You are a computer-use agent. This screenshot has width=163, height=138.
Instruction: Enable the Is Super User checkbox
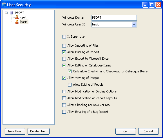point(64,37)
